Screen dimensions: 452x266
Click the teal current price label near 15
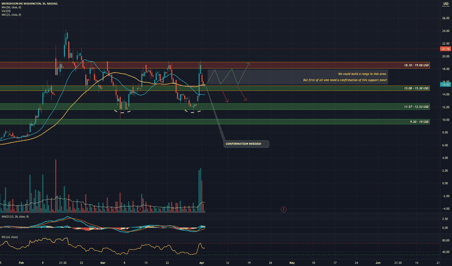(446, 84)
